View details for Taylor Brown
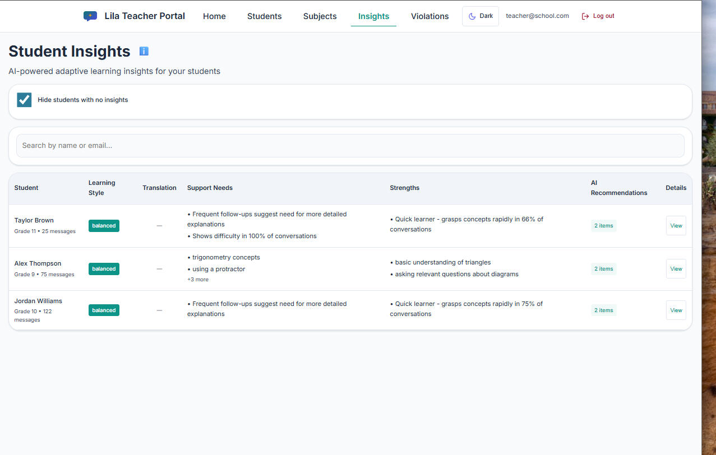 click(x=676, y=226)
